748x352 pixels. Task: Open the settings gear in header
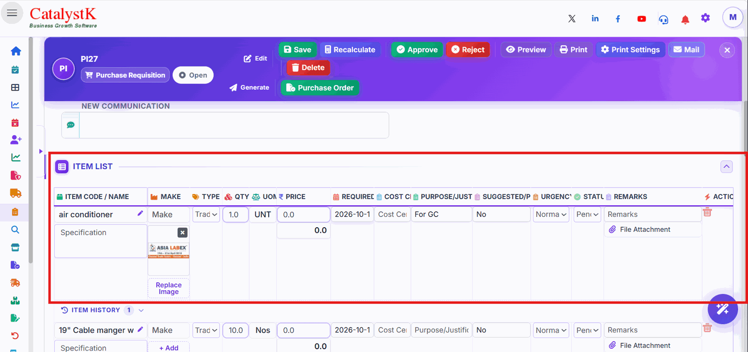[x=705, y=18]
